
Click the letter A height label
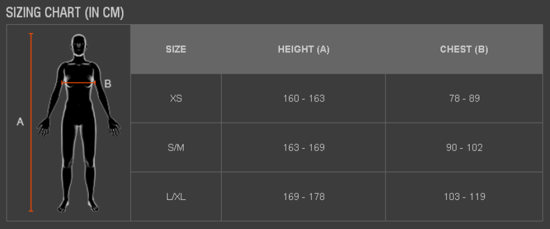click(21, 122)
